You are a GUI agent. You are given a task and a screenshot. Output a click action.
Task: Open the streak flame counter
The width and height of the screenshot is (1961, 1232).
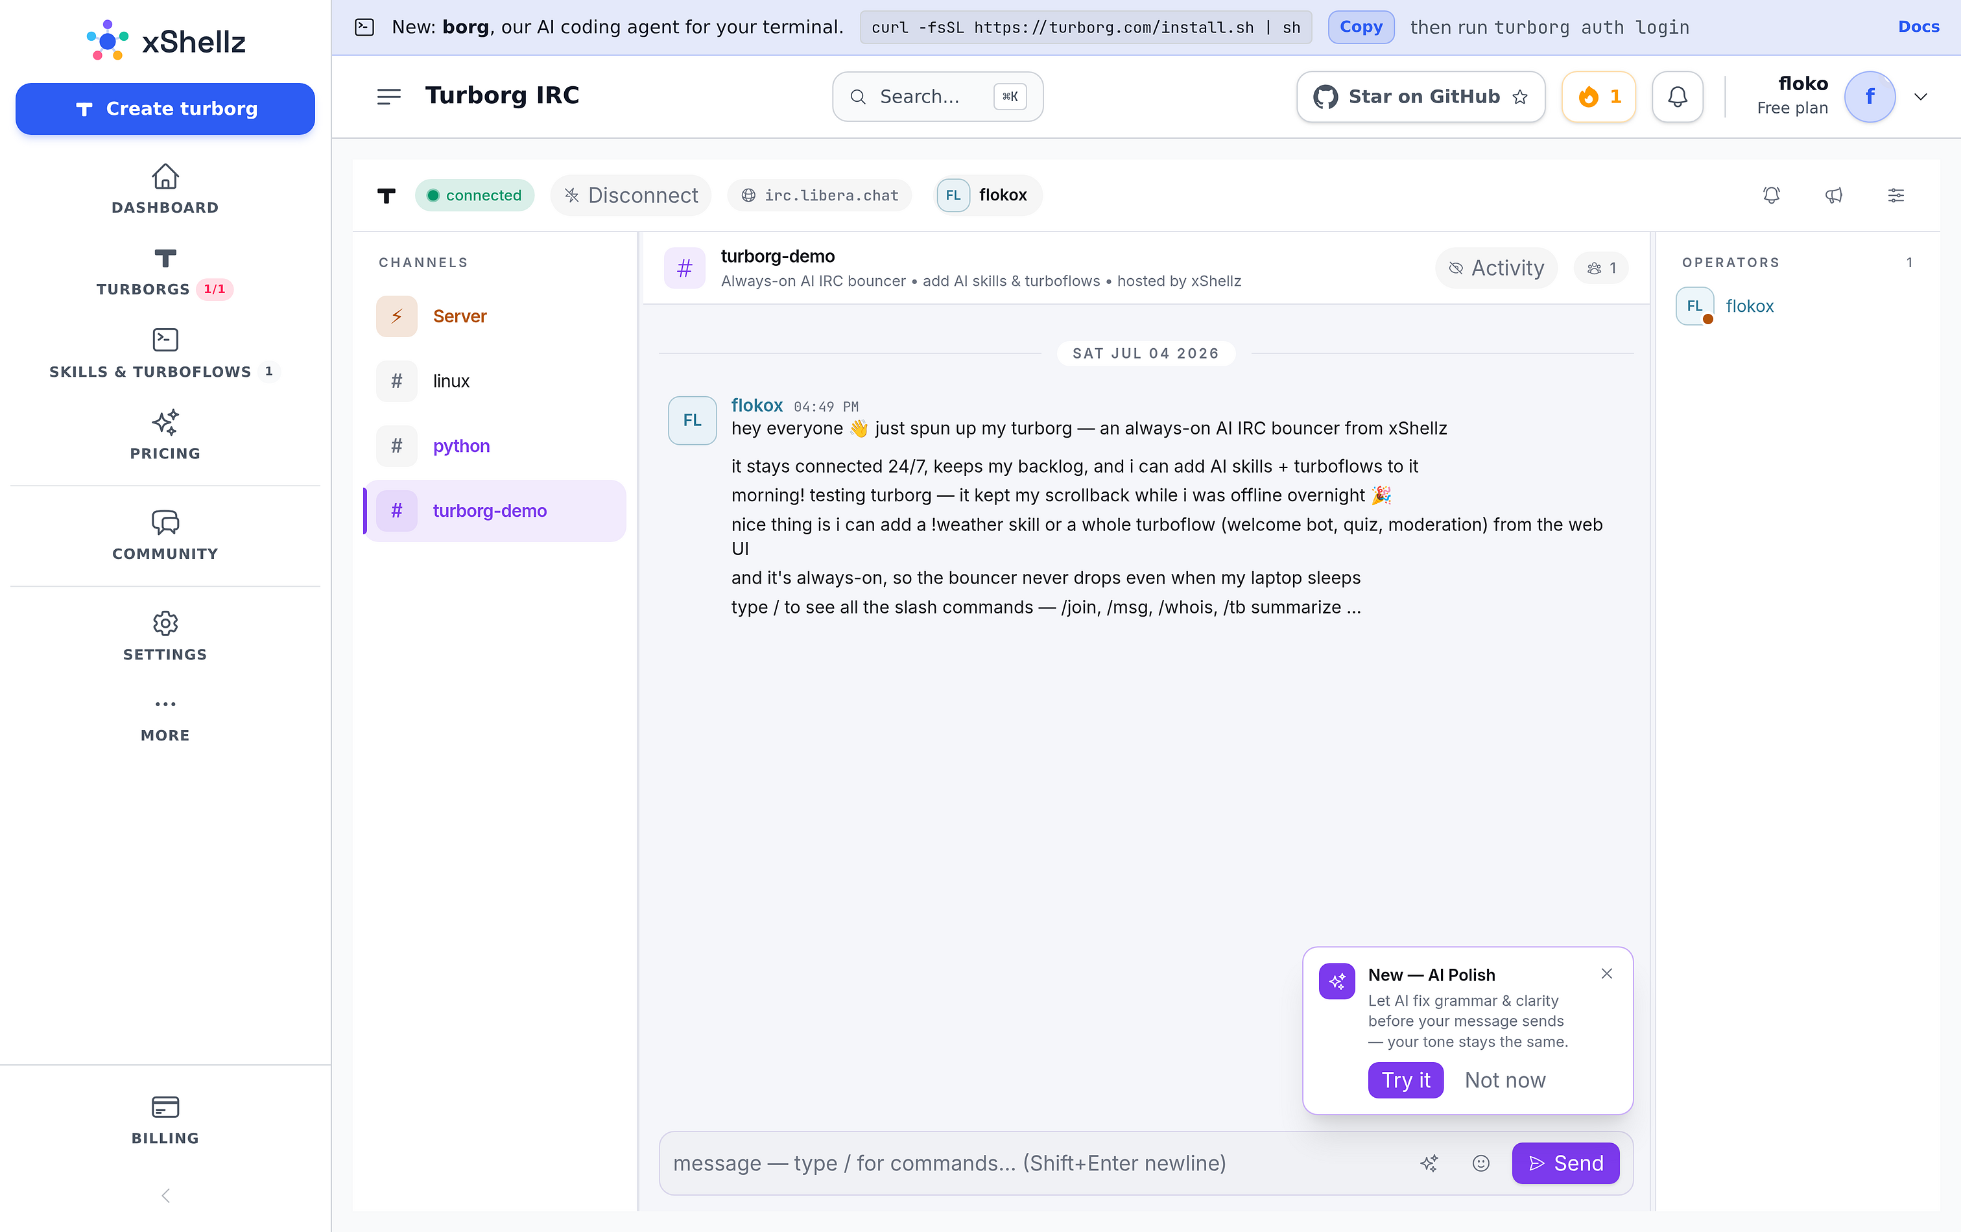pyautogui.click(x=1599, y=96)
